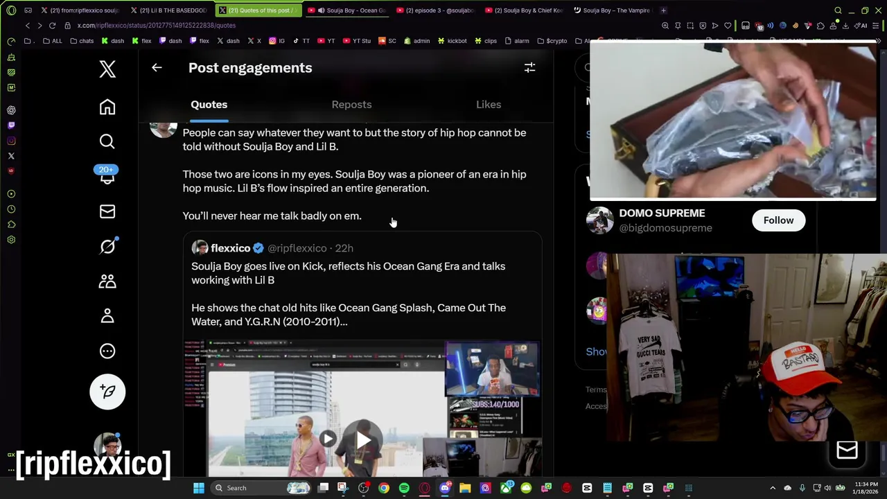887x499 pixels.
Task: Open the 'ALL' bookmarks folder
Action: [x=52, y=41]
